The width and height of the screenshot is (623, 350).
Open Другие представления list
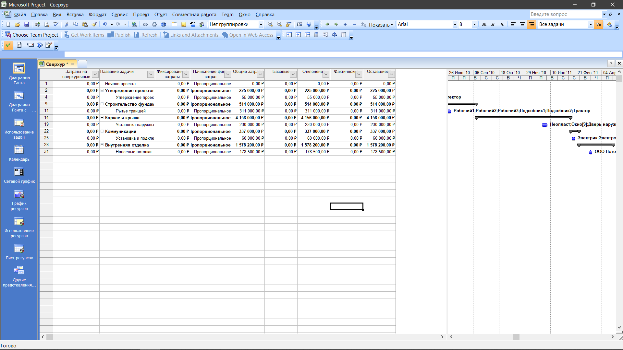point(19,276)
